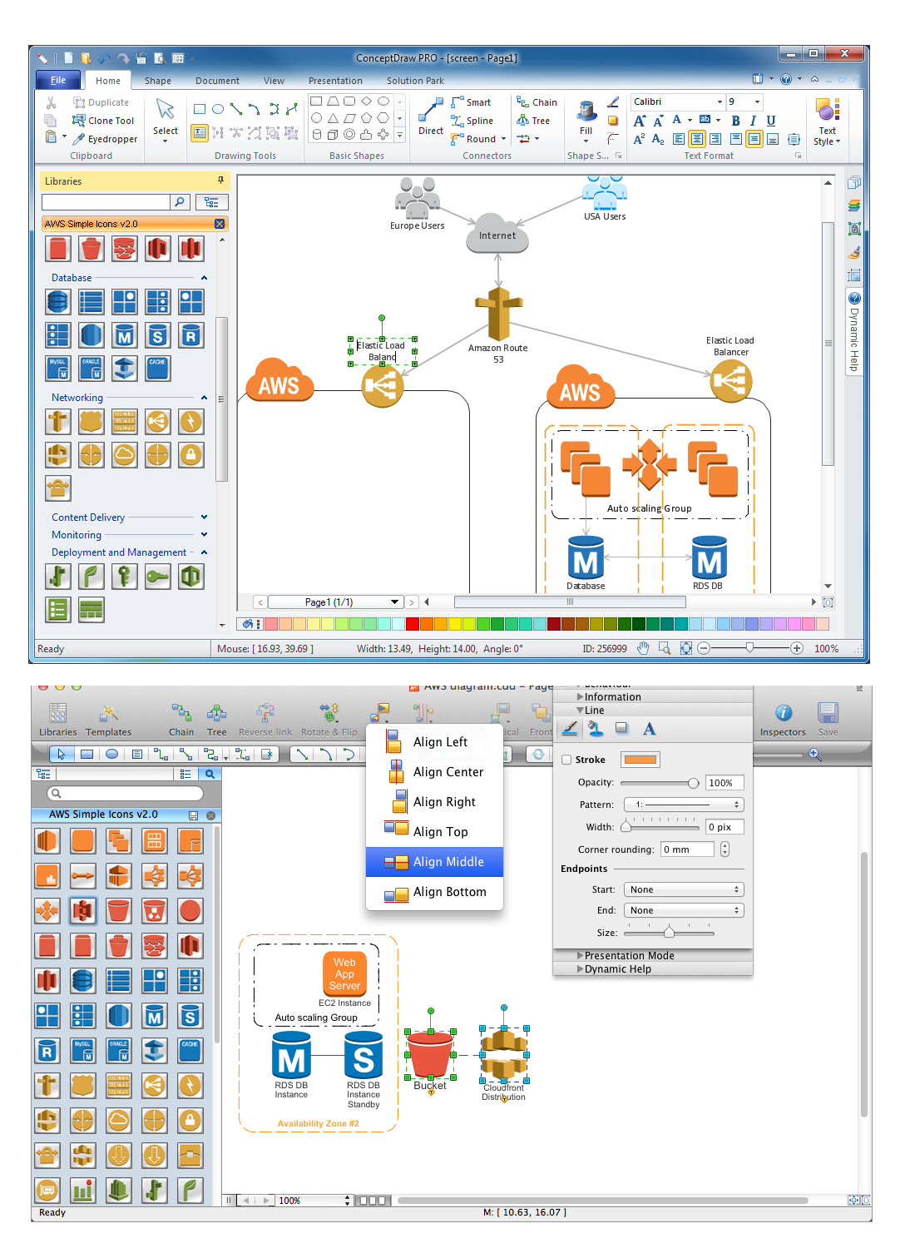This screenshot has width=915, height=1238.
Task: Open the Text Style button
Action: (x=827, y=121)
